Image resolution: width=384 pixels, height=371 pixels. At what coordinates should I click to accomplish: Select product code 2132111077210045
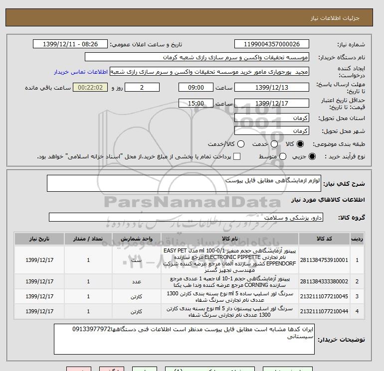(324, 296)
